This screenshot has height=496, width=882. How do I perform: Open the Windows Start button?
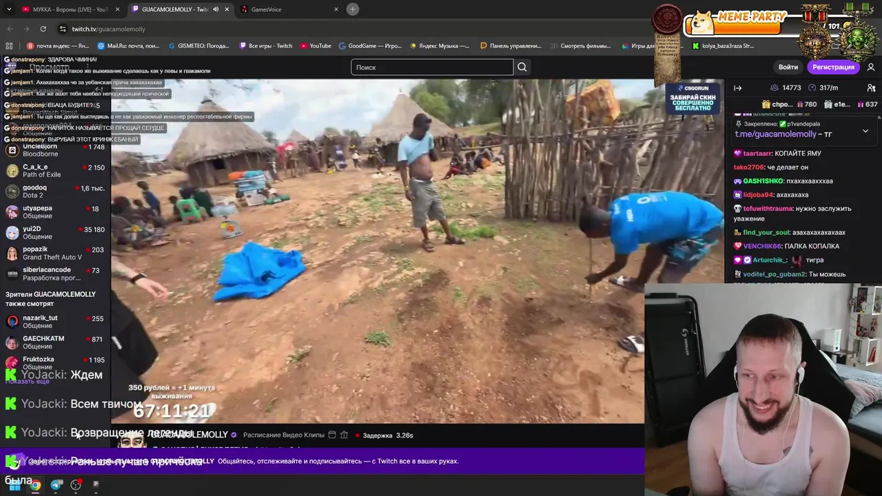coord(13,485)
